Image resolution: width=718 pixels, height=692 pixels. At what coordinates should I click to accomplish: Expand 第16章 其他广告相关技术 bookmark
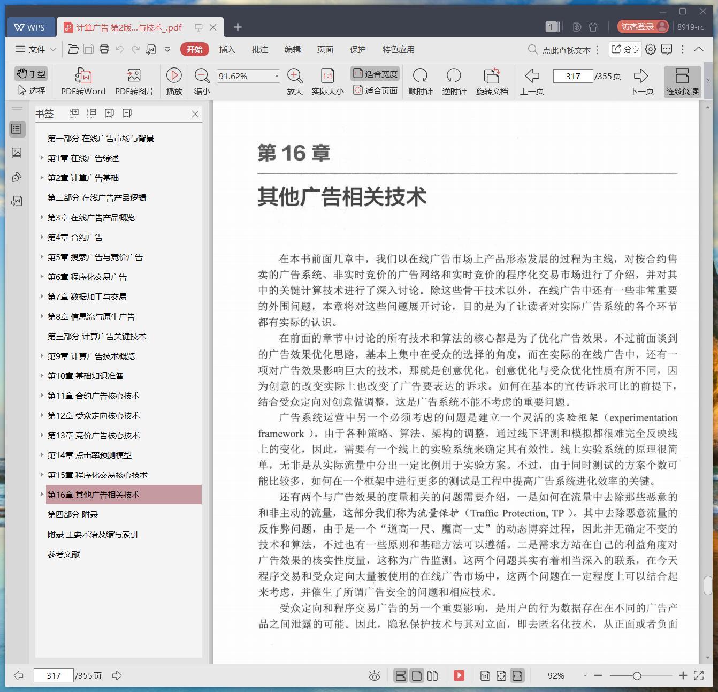42,495
